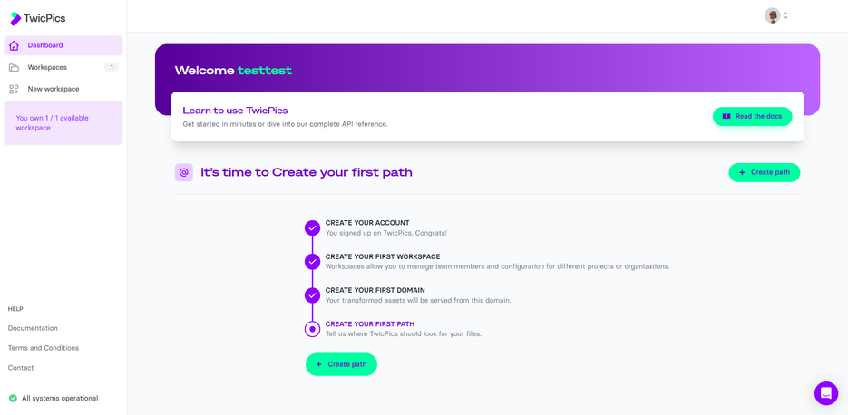The width and height of the screenshot is (848, 415).
Task: Click the purple @ path icon
Action: (x=184, y=172)
